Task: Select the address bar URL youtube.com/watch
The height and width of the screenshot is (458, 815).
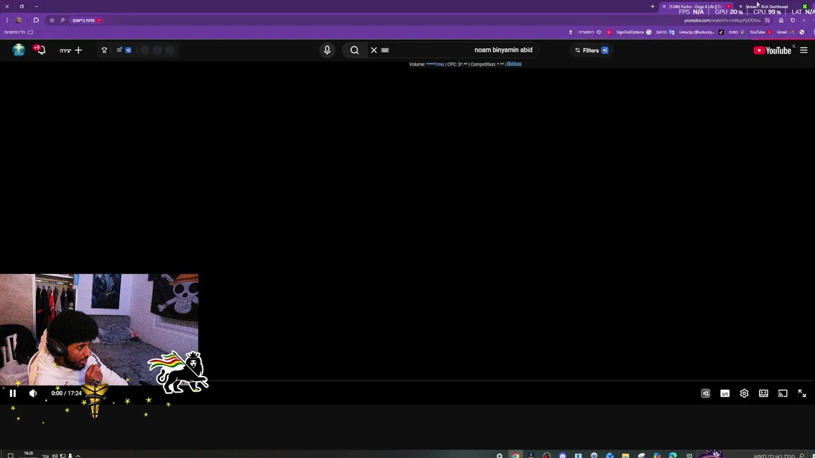Action: (x=722, y=20)
